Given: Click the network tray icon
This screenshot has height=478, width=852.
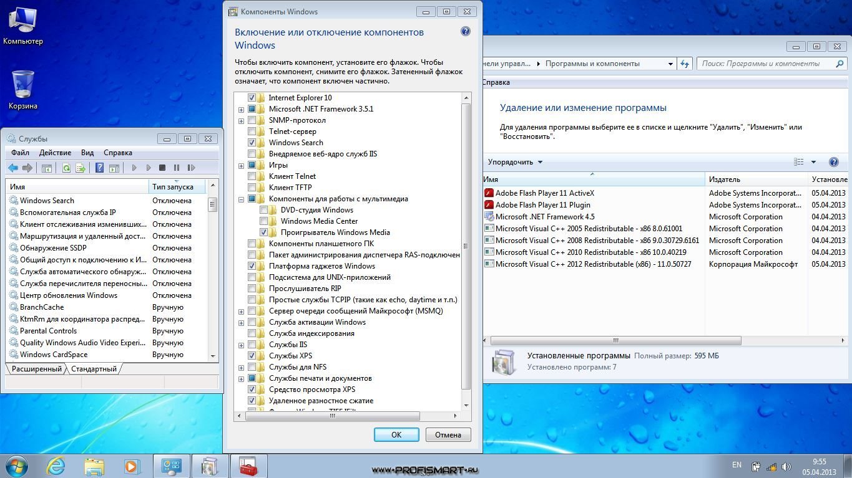Looking at the screenshot, I should [x=771, y=466].
